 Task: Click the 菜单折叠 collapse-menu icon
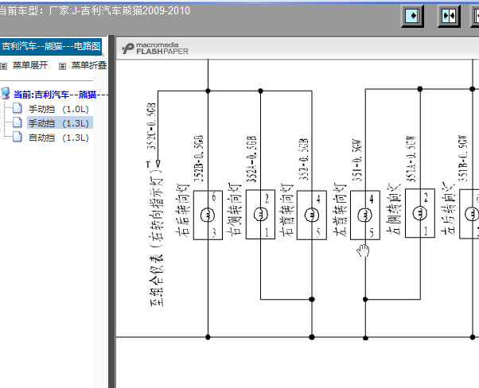(x=62, y=66)
